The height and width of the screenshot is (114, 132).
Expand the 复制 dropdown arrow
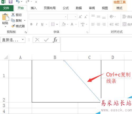click(25, 21)
